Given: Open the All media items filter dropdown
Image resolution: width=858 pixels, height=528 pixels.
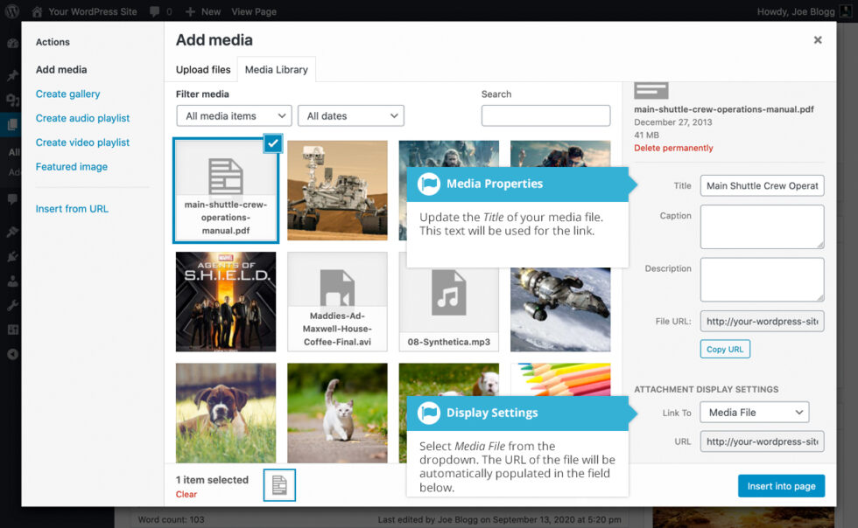Looking at the screenshot, I should pyautogui.click(x=233, y=115).
